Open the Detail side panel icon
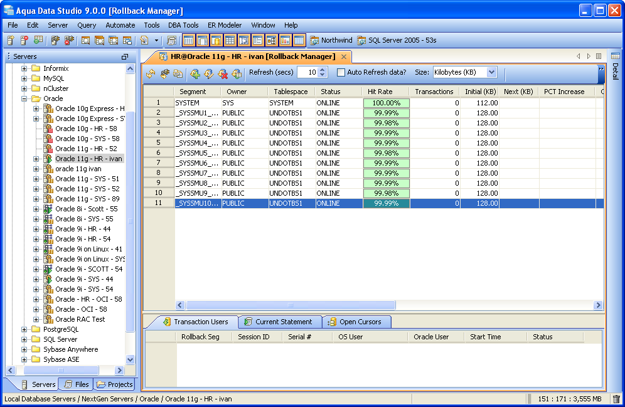The image size is (625, 407). pos(616,56)
